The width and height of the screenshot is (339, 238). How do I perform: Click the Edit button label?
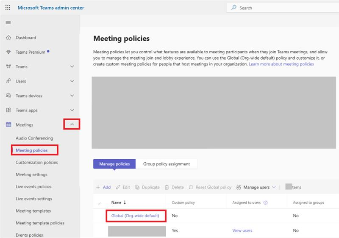(x=126, y=187)
